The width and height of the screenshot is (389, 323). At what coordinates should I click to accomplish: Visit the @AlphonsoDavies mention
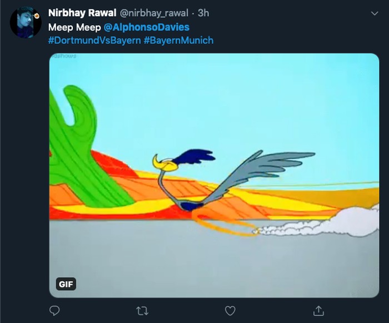147,27
